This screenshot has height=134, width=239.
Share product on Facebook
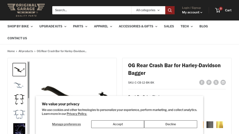coord(202,82)
